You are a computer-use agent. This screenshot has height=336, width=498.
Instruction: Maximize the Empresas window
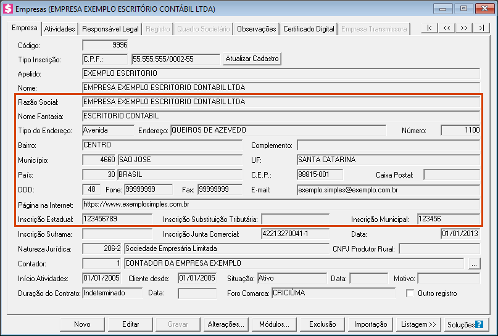point(463,9)
